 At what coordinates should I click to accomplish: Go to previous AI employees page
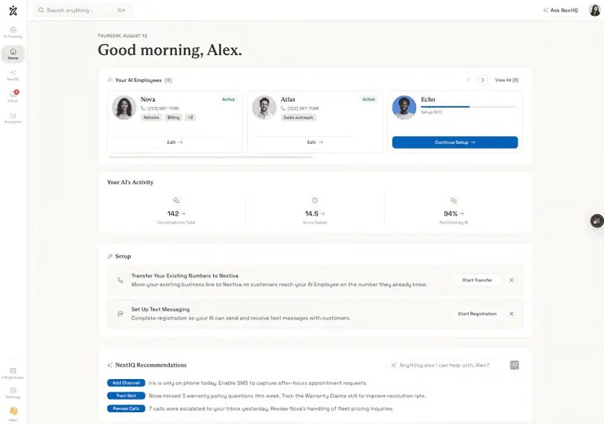[x=469, y=80]
